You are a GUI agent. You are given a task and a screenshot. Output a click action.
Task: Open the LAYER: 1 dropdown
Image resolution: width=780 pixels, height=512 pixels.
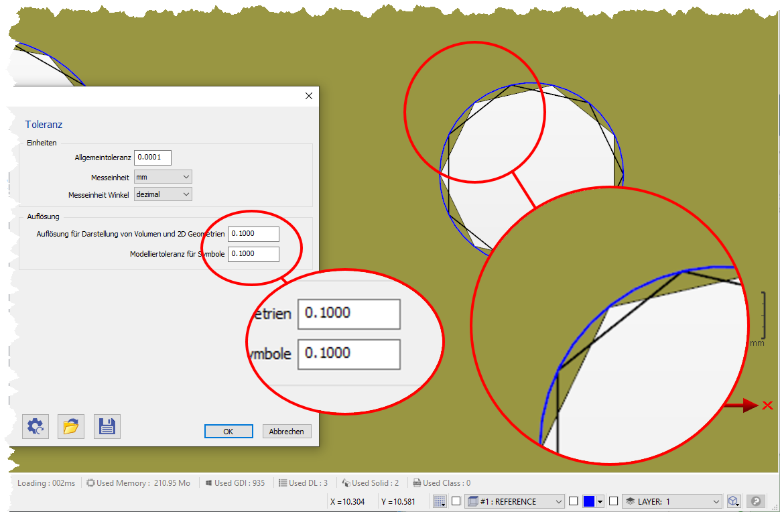[x=672, y=501]
